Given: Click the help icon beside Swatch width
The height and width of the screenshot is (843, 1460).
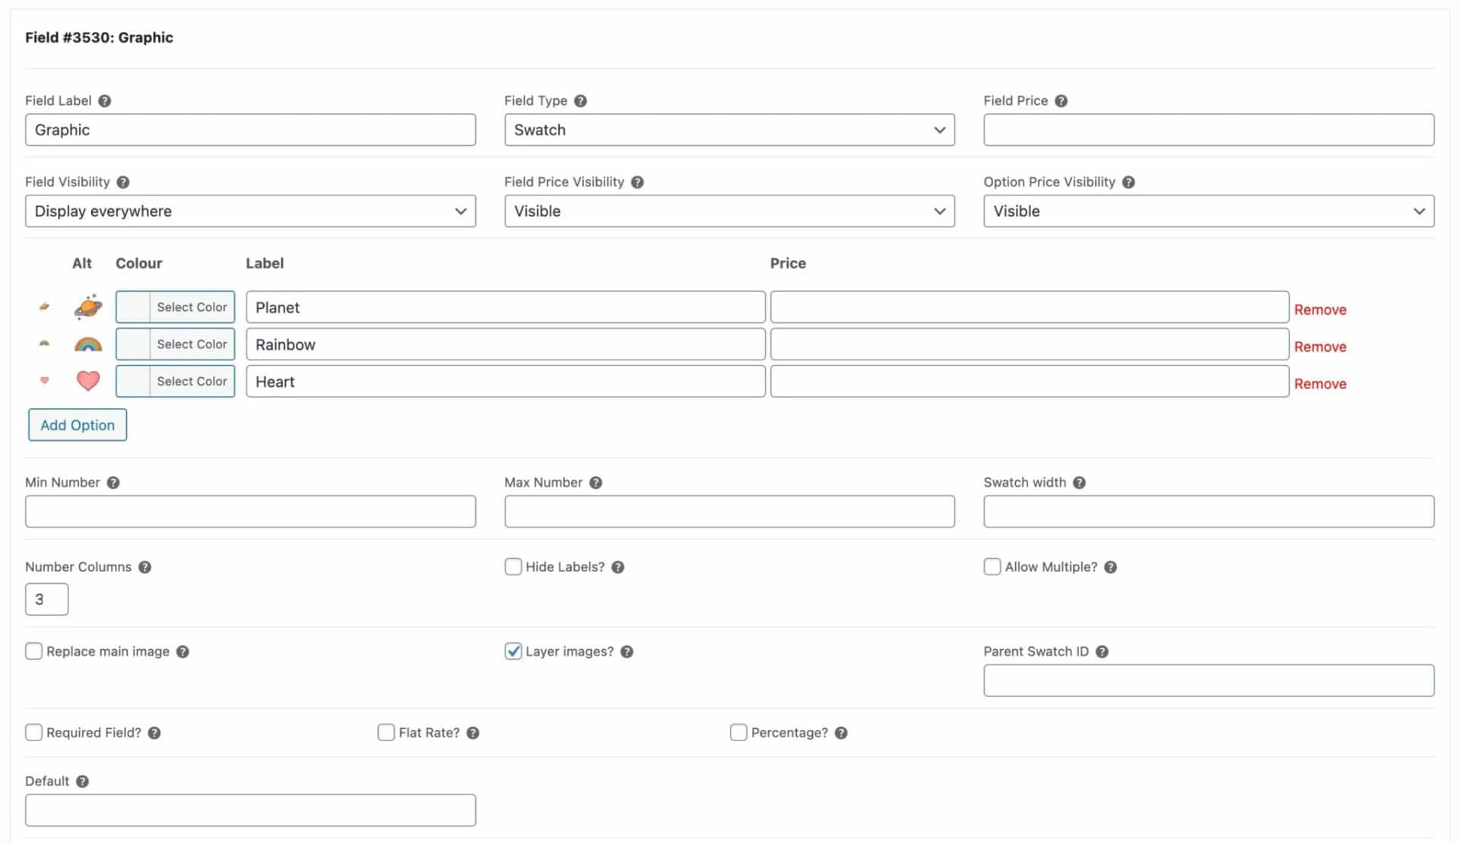Looking at the screenshot, I should click(x=1079, y=483).
